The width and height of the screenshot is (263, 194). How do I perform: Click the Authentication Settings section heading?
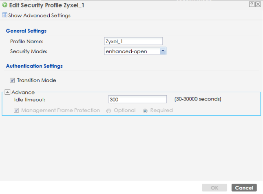click(34, 66)
